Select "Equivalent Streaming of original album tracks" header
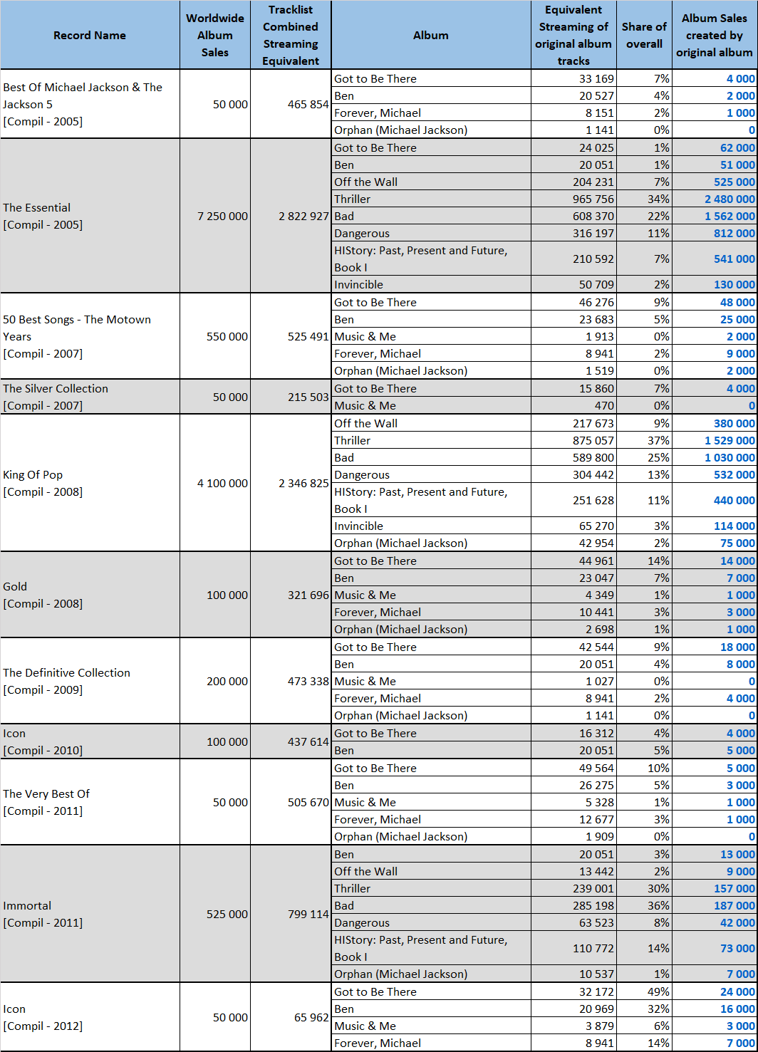Screen dimensions: 758x1052 [573, 35]
